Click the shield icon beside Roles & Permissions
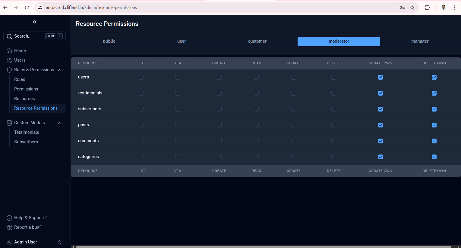 (x=9, y=70)
